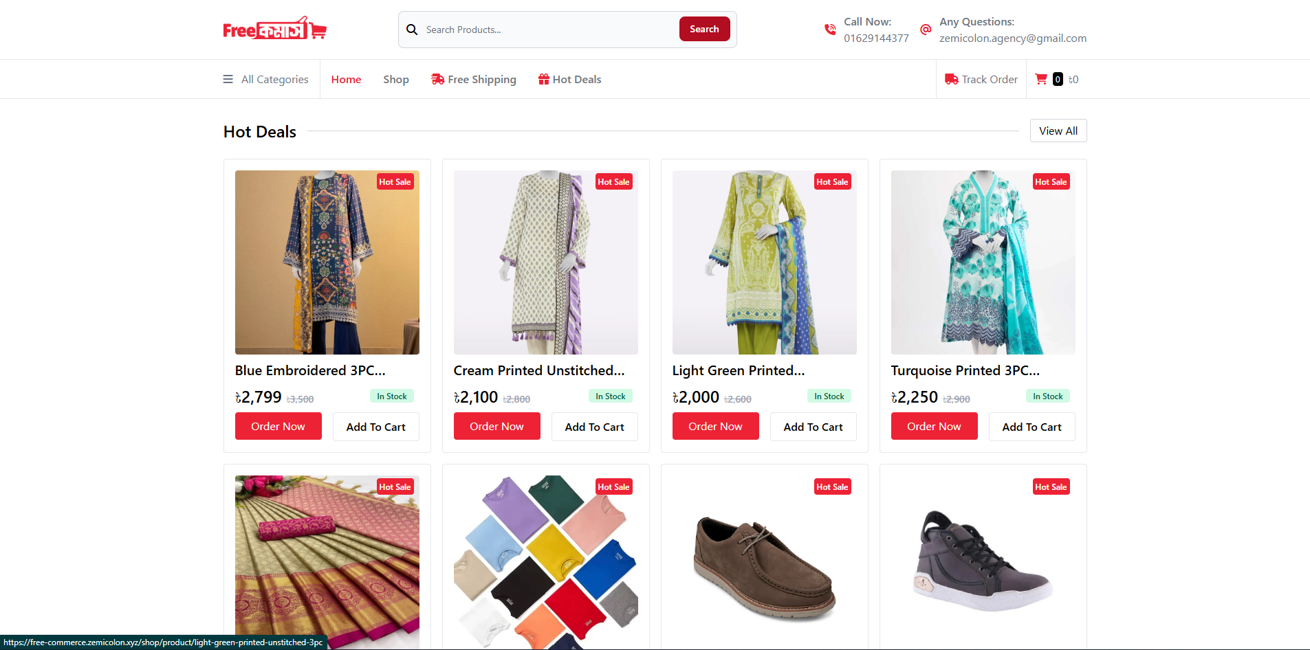Expand the All Categories menu
This screenshot has width=1310, height=650.
click(266, 79)
